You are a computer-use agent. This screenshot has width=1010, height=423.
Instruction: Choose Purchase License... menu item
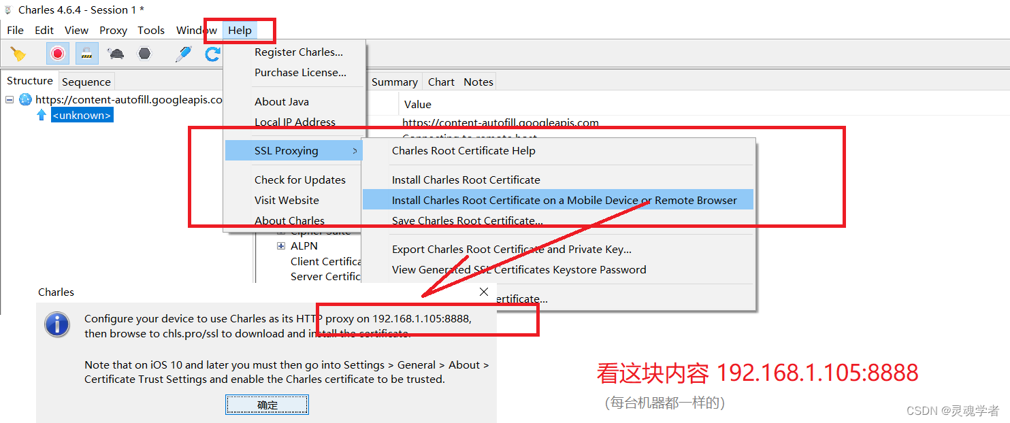point(300,73)
